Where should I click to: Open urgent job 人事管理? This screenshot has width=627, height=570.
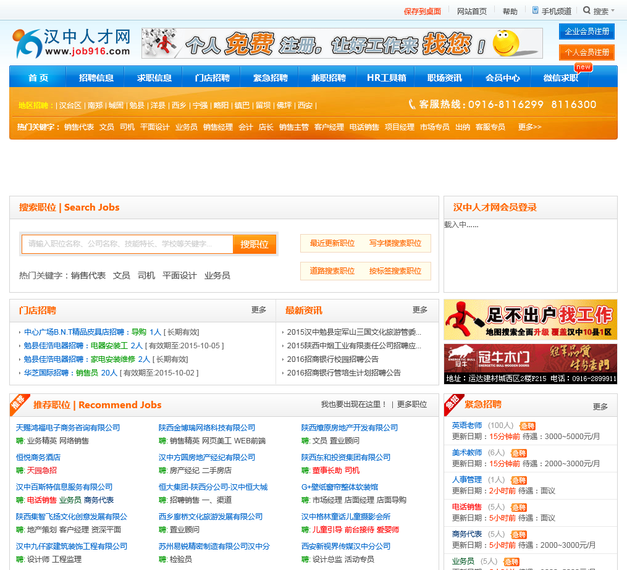tap(467, 480)
